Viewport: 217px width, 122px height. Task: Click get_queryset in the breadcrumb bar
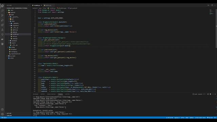pyautogui.click(x=73, y=8)
